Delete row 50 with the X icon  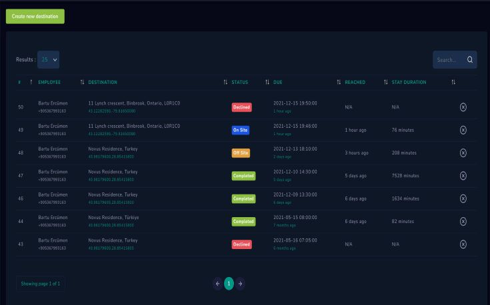463,107
